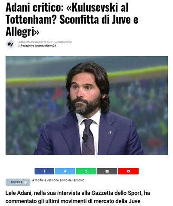Click the author avatar logo
173x206 pixels.
point(10,44)
